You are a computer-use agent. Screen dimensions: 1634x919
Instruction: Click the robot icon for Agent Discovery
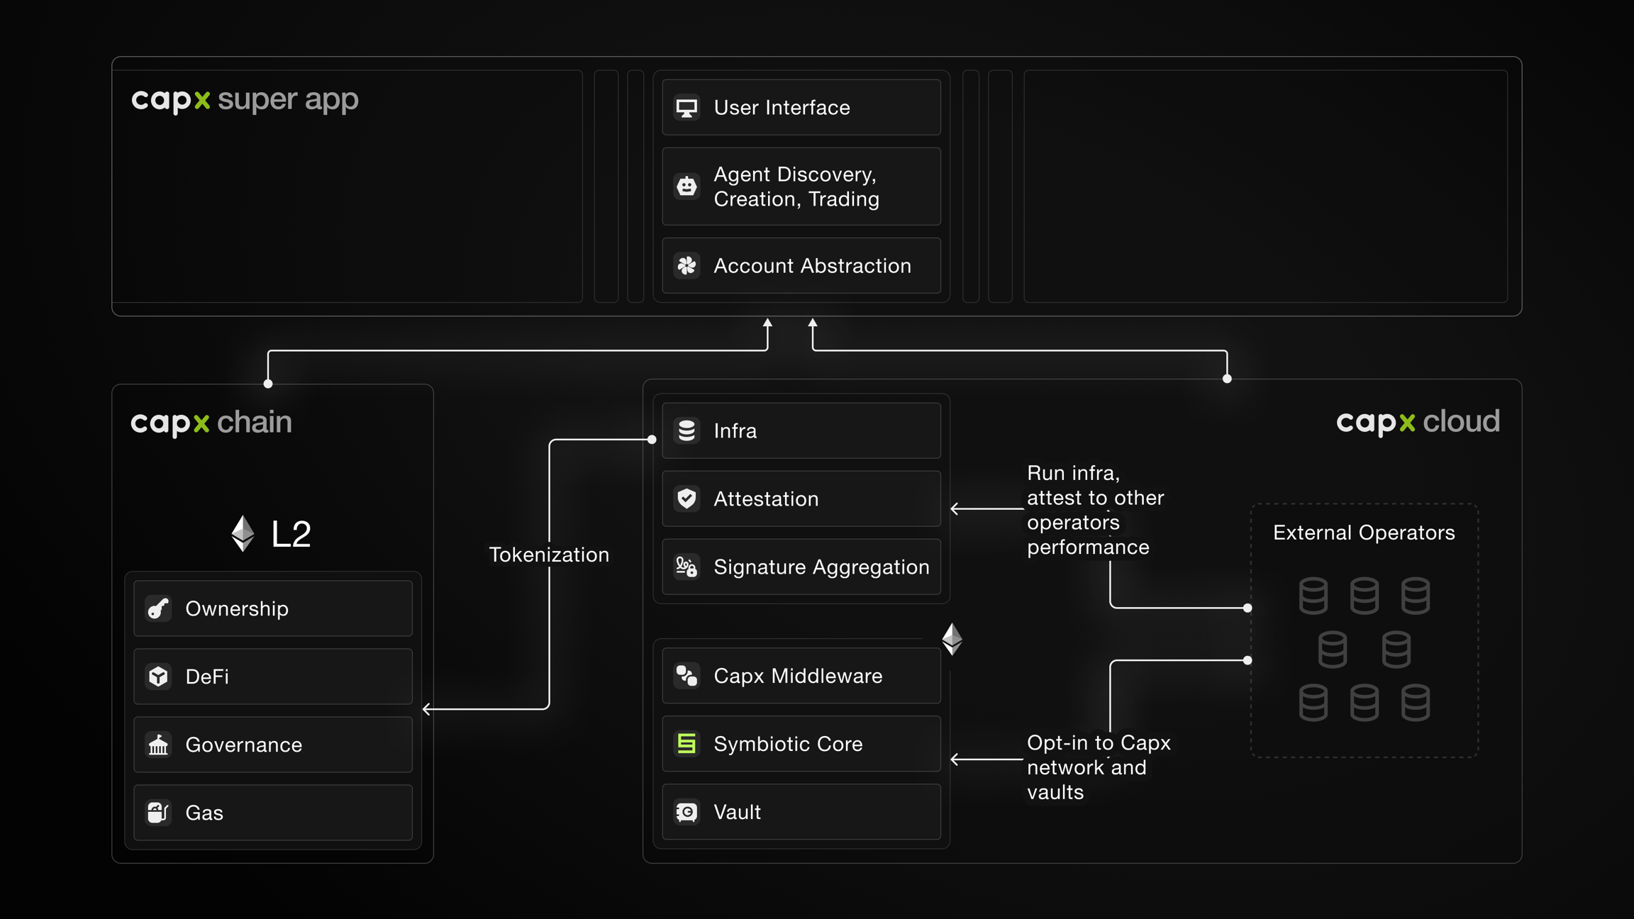pos(687,186)
